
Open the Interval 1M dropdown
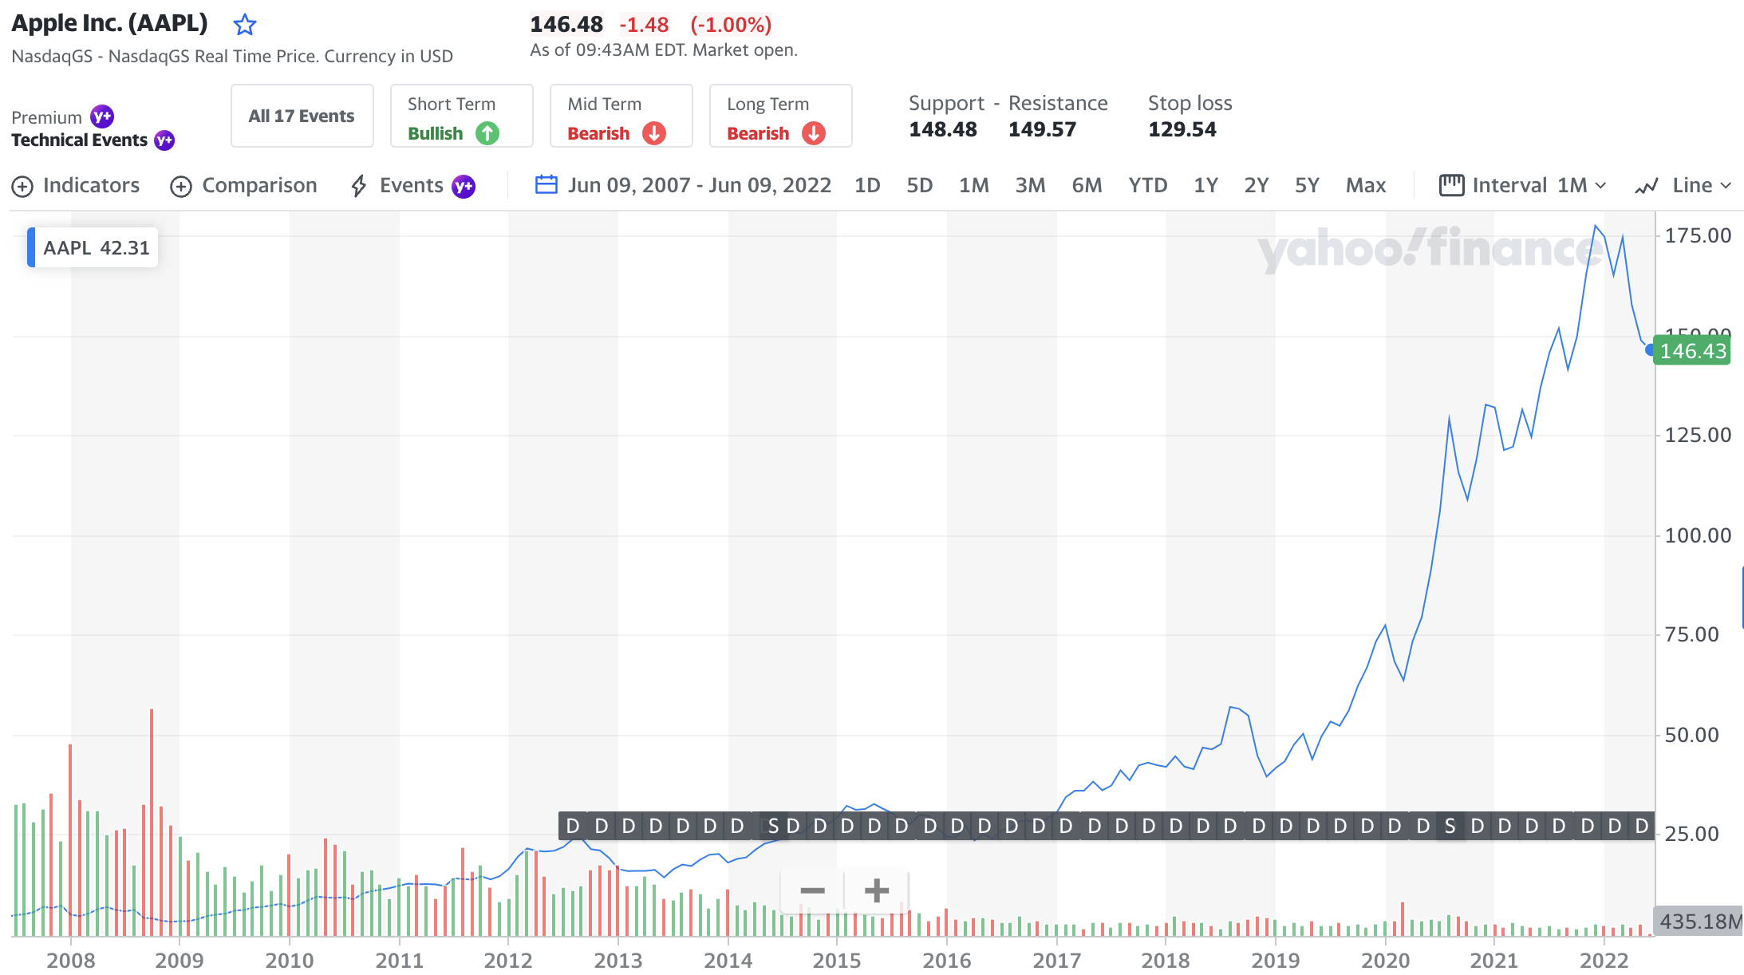coord(1522,186)
